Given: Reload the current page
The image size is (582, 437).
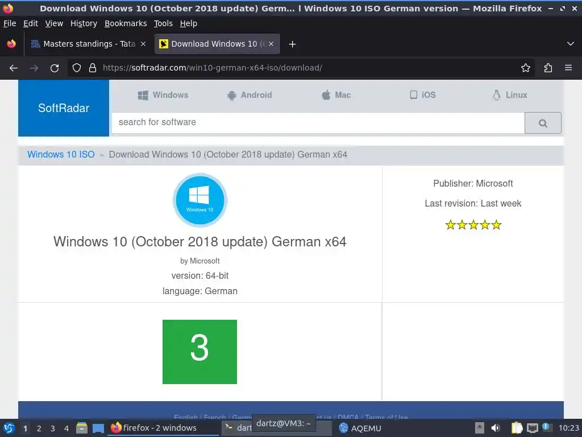Looking at the screenshot, I should click(55, 68).
